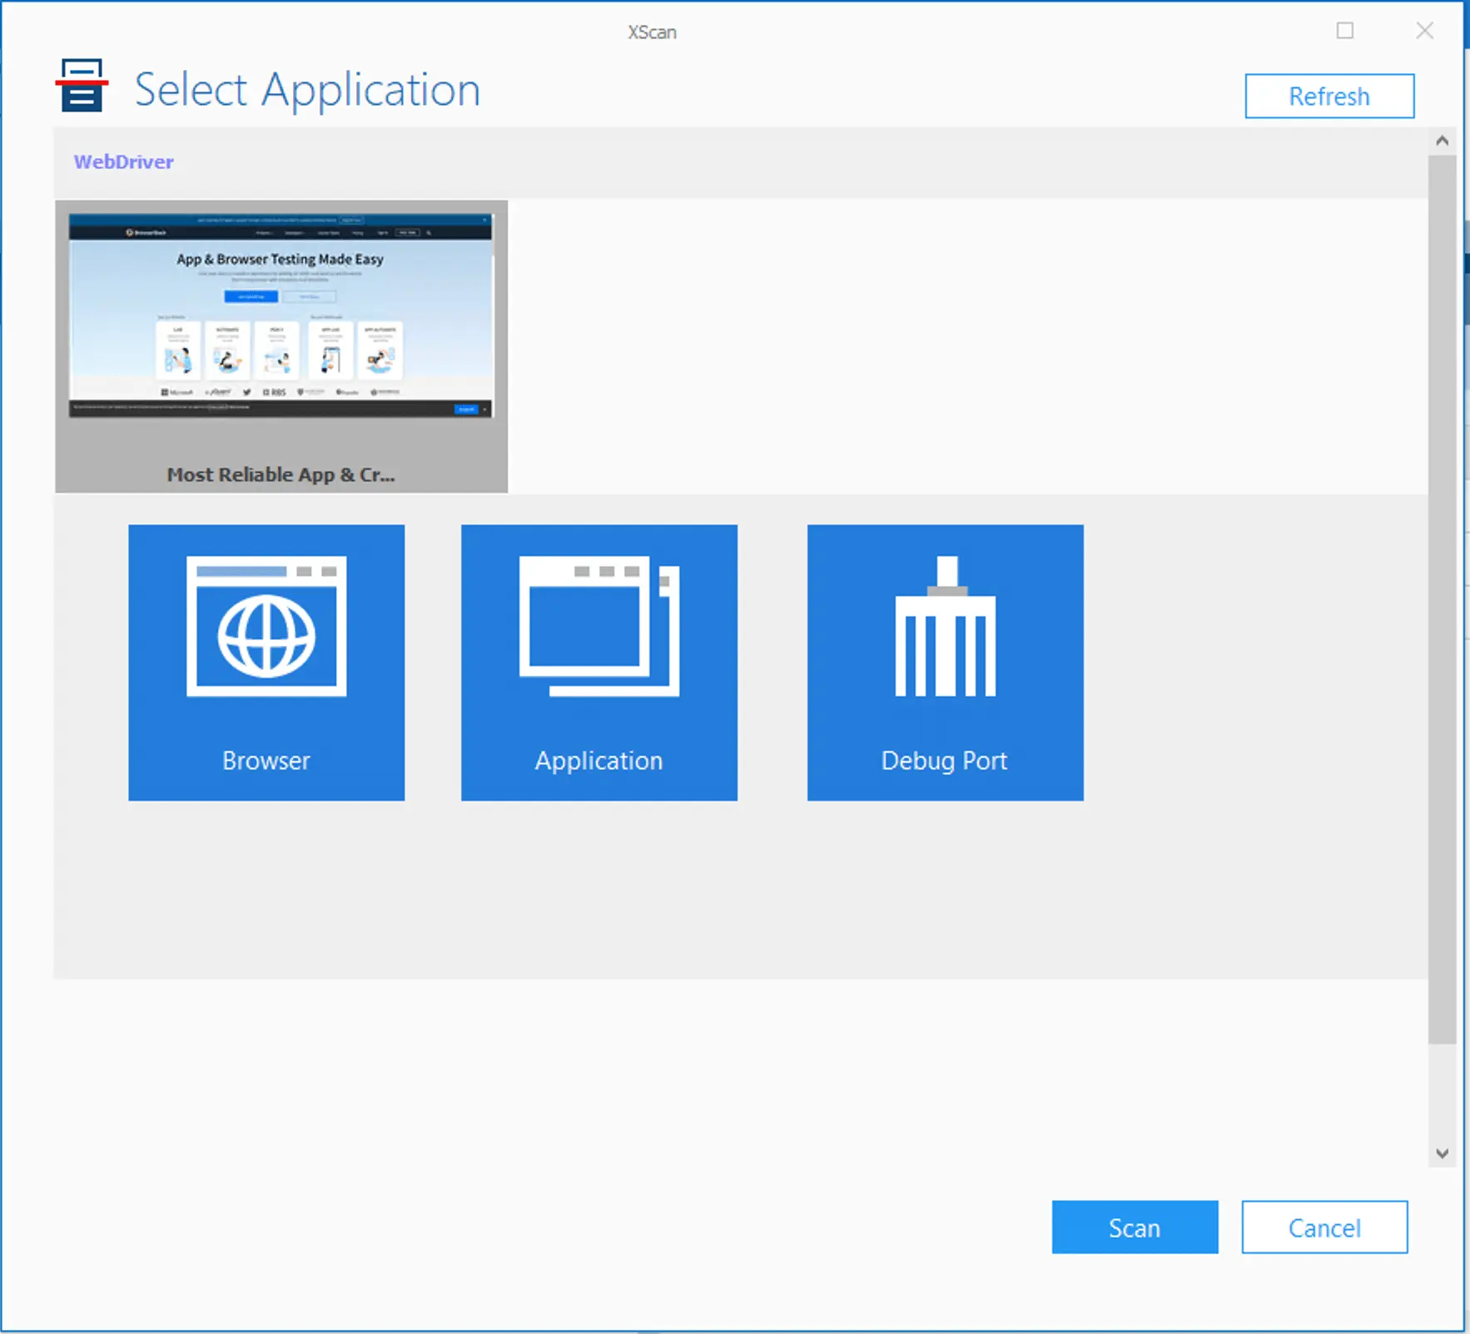This screenshot has width=1470, height=1334.
Task: Pick the Debug Port plug icon
Action: click(945, 628)
